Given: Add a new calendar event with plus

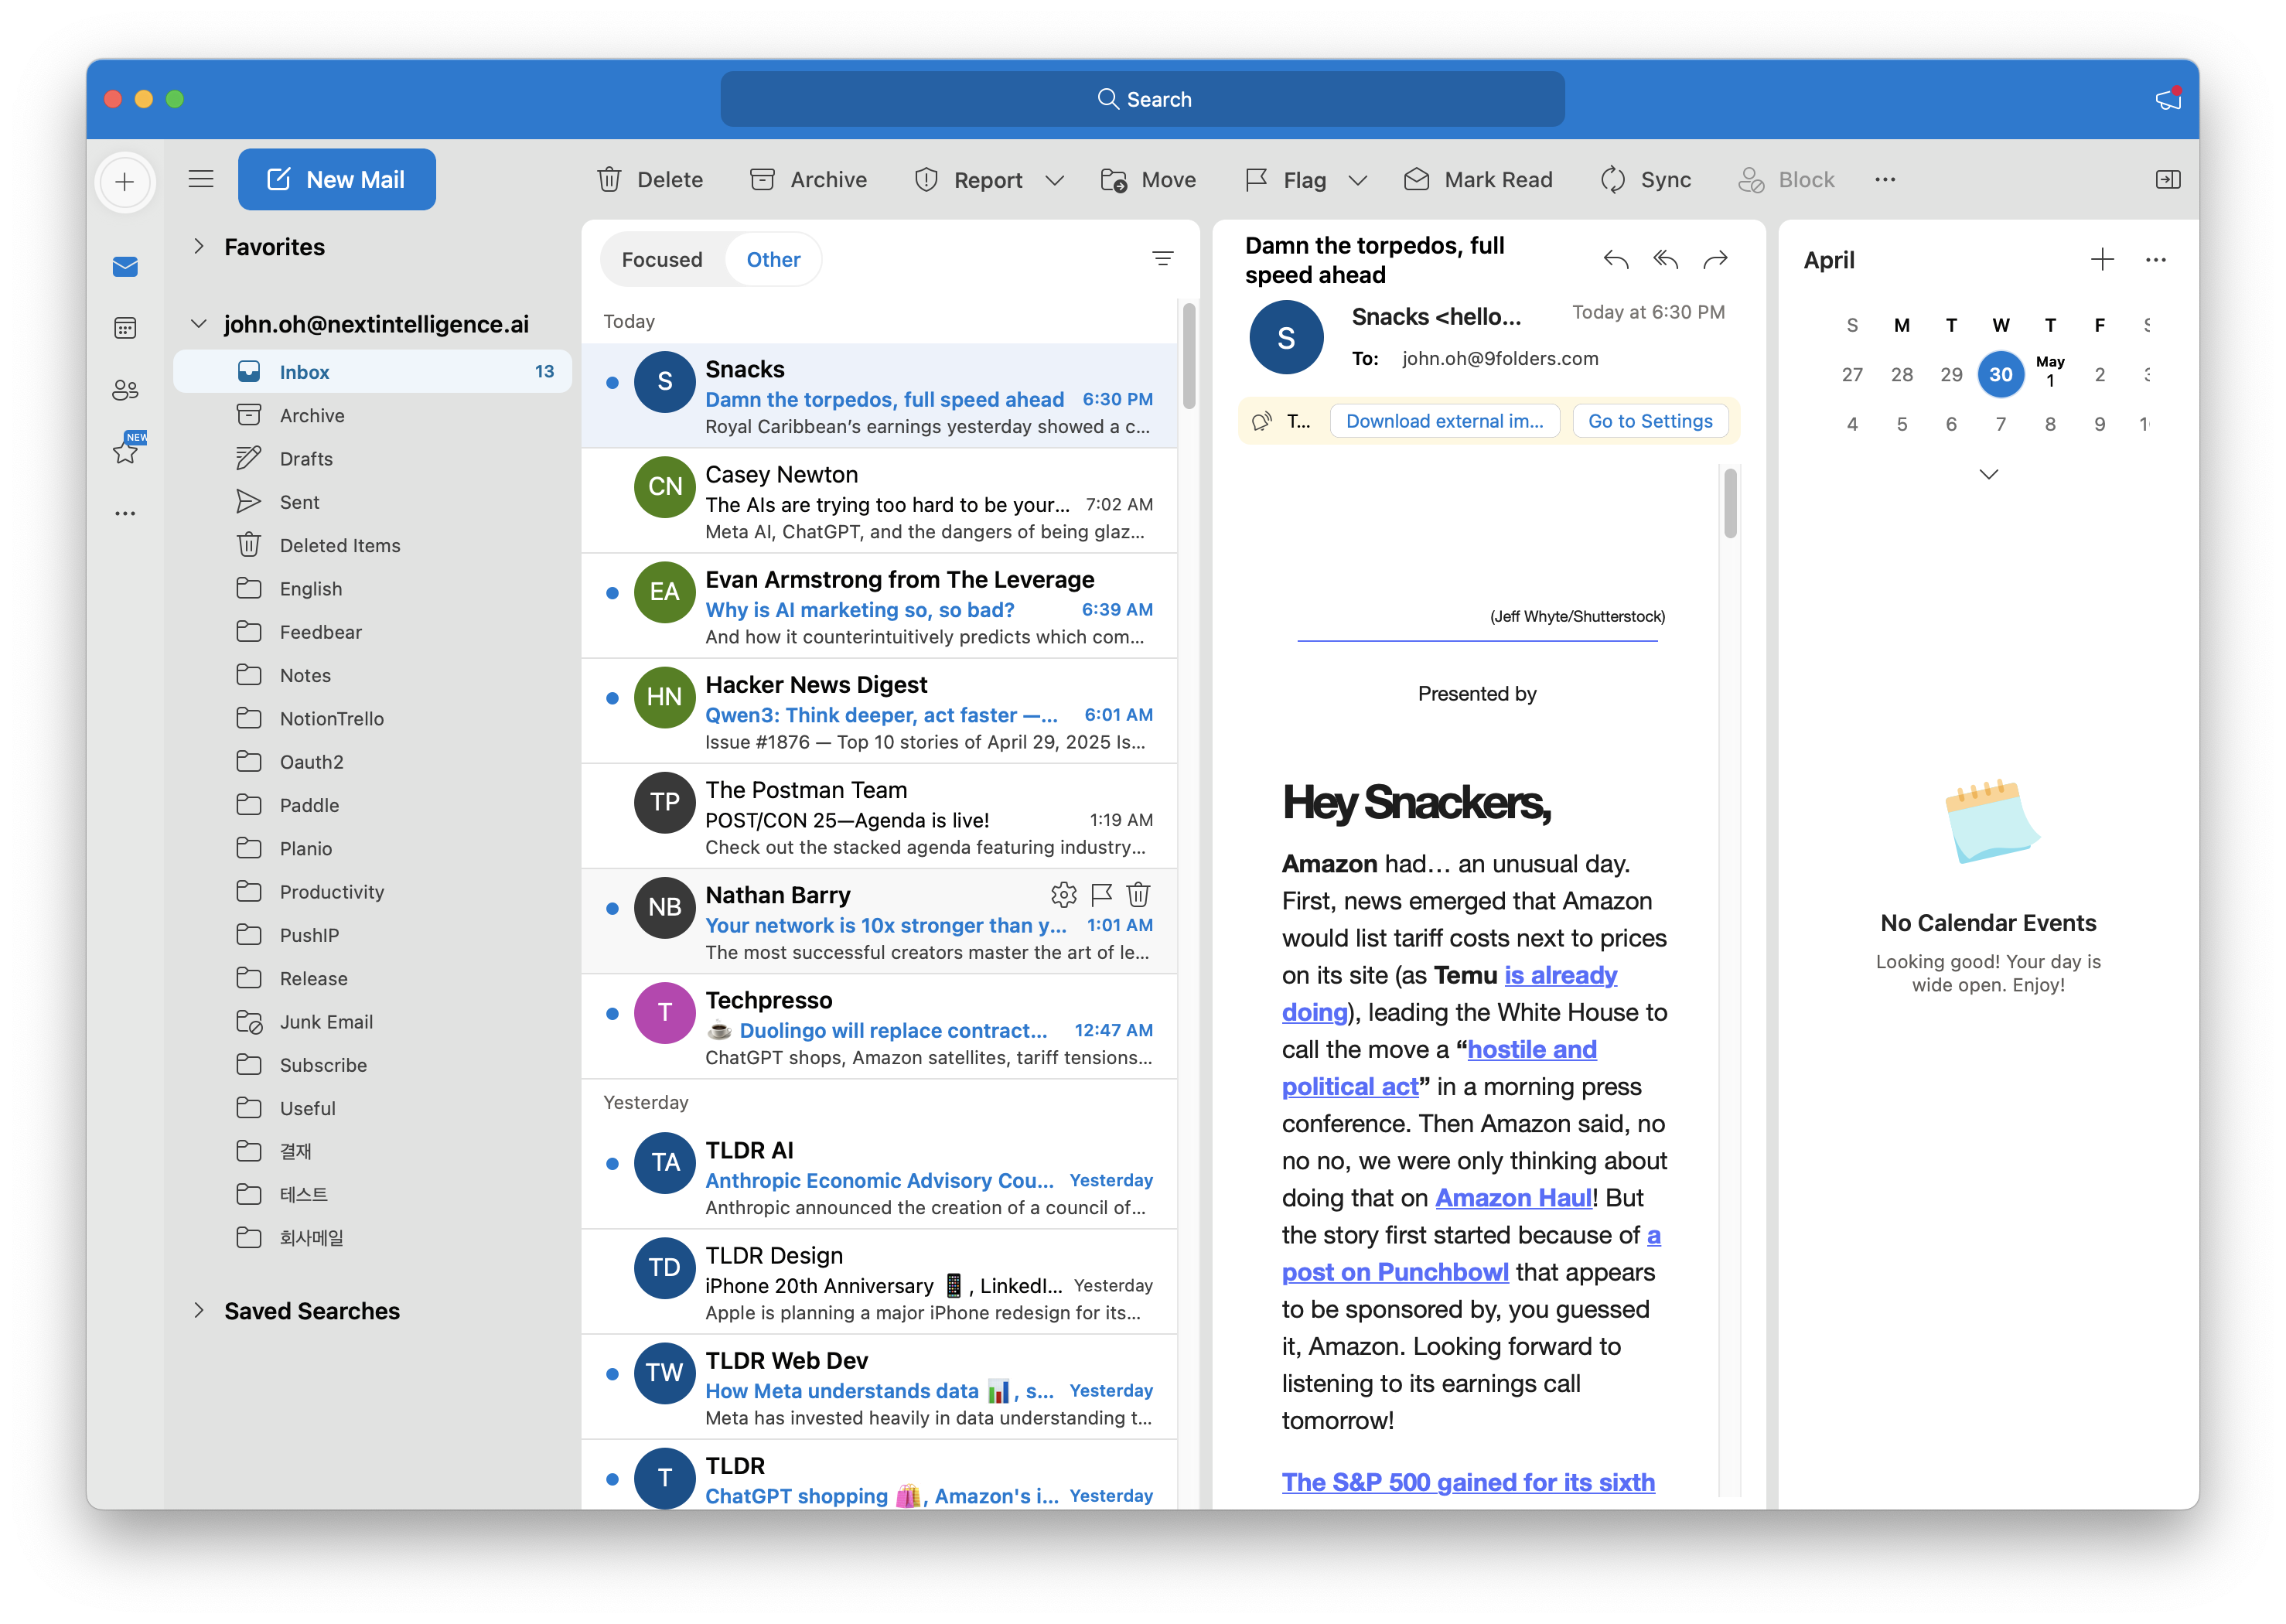Looking at the screenshot, I should (x=2102, y=260).
